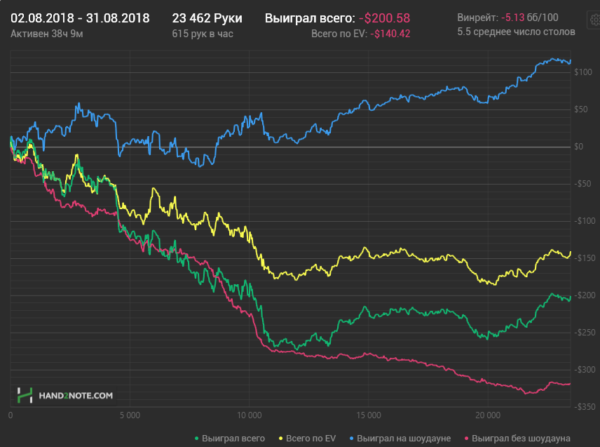Click the 23 462 Руки hand count

click(x=207, y=18)
